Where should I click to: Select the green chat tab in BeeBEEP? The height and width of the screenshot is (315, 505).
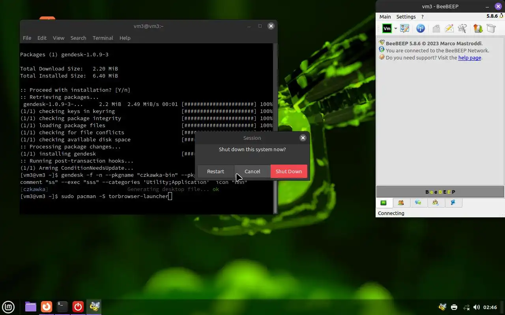[x=383, y=203]
